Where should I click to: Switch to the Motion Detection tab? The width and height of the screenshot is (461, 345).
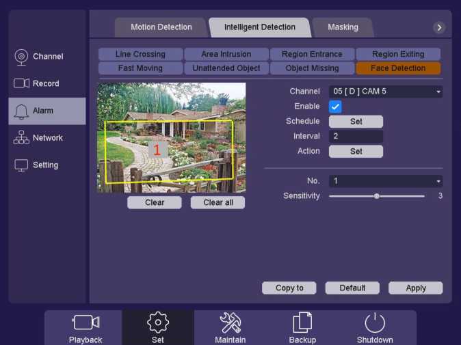pyautogui.click(x=161, y=27)
